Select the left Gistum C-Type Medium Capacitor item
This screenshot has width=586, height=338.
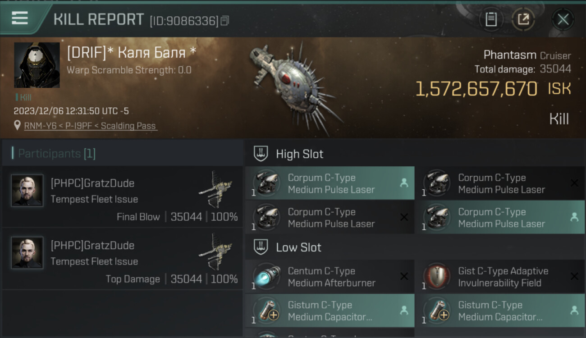[x=330, y=311]
